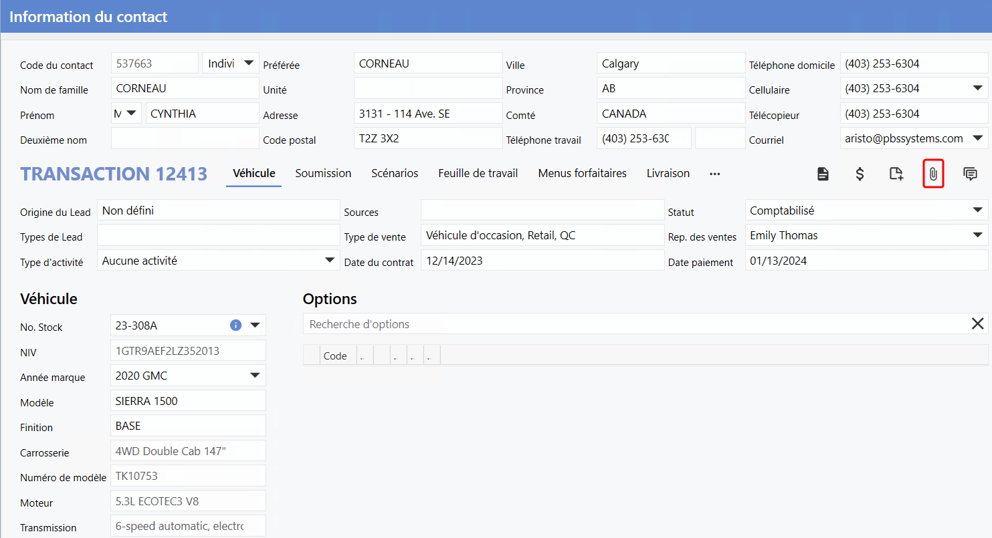Image resolution: width=992 pixels, height=538 pixels.
Task: Open the comments speech bubble icon
Action: click(x=970, y=174)
